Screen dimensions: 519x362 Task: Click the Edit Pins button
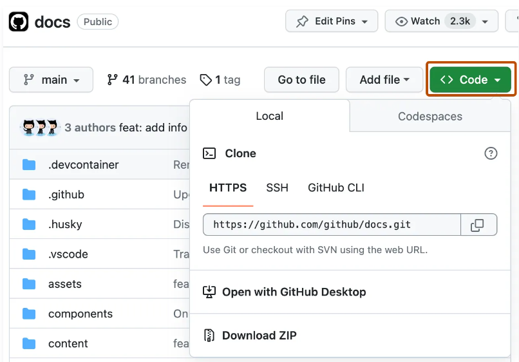point(332,21)
